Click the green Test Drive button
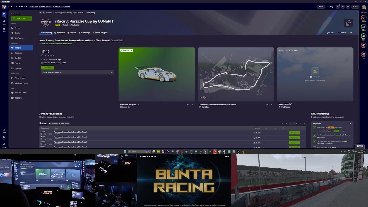Screen dimensions: 368x207 click(21, 18)
